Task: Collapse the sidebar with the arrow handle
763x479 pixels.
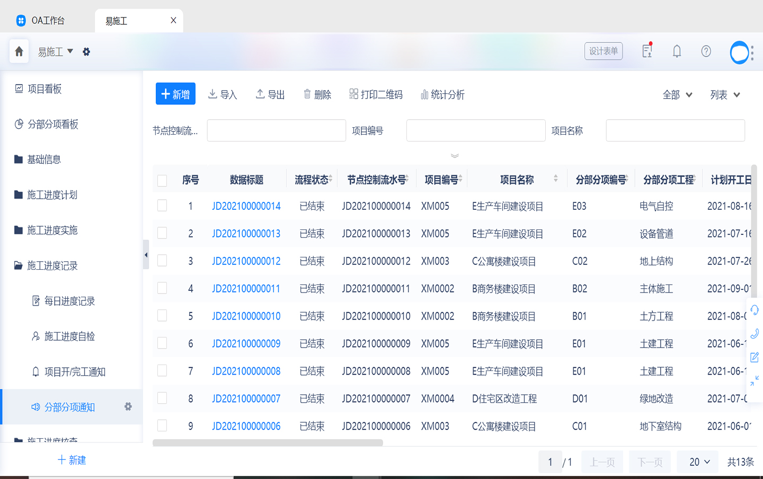Action: pyautogui.click(x=146, y=255)
